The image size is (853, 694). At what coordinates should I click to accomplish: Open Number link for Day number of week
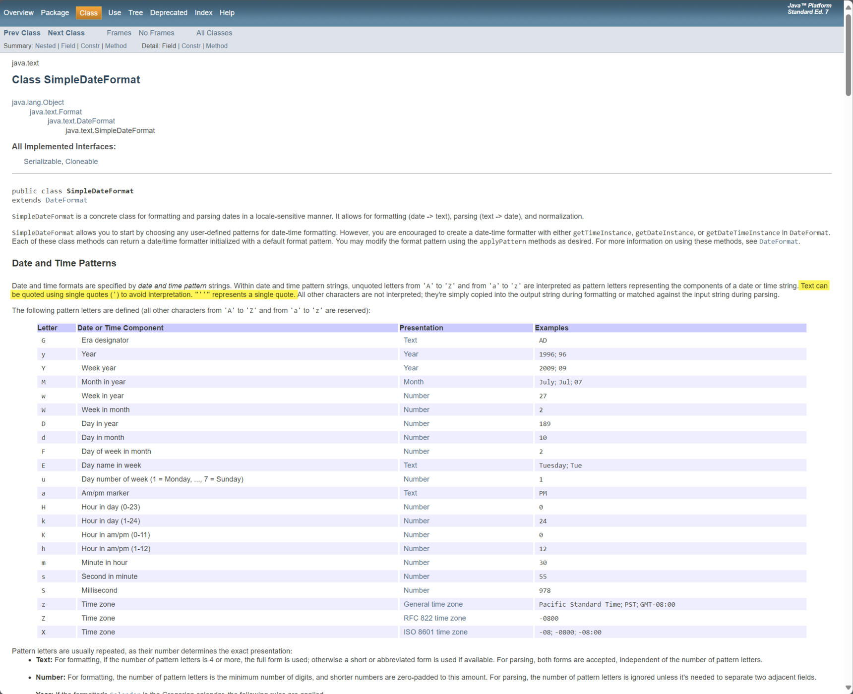coord(417,479)
